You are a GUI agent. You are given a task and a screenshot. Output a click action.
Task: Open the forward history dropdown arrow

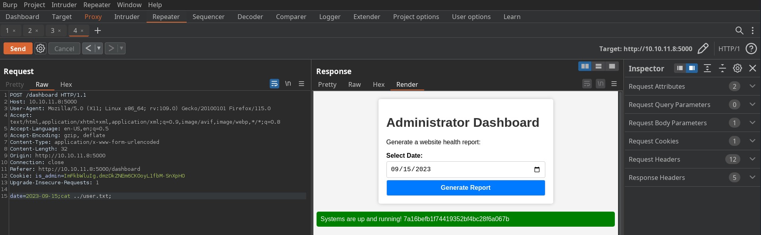point(121,48)
